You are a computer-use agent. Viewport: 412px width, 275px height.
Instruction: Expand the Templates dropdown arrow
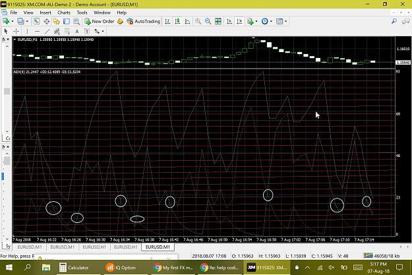pos(286,21)
